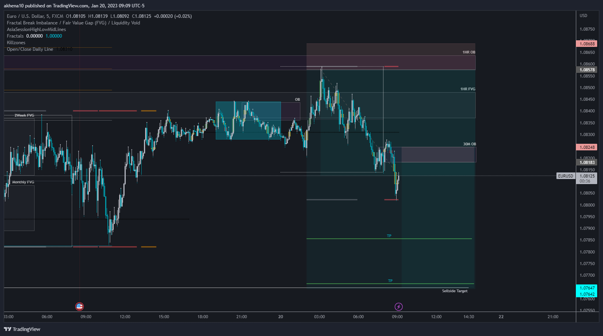This screenshot has width=603, height=336.
Task: Click the date 22 on time axis
Action: (501, 317)
